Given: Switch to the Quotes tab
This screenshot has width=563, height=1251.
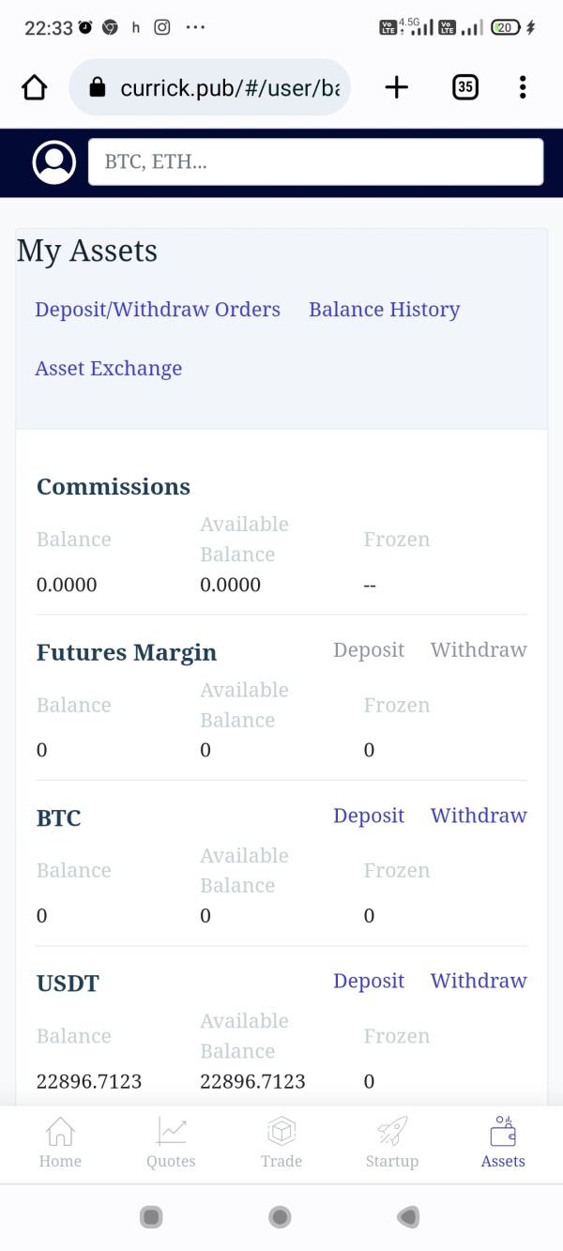Looking at the screenshot, I should point(171,1142).
